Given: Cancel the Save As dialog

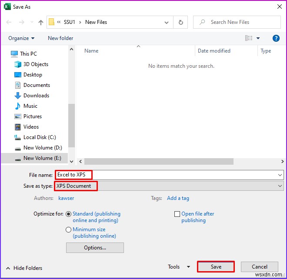Looking at the screenshot, I should point(260,267).
